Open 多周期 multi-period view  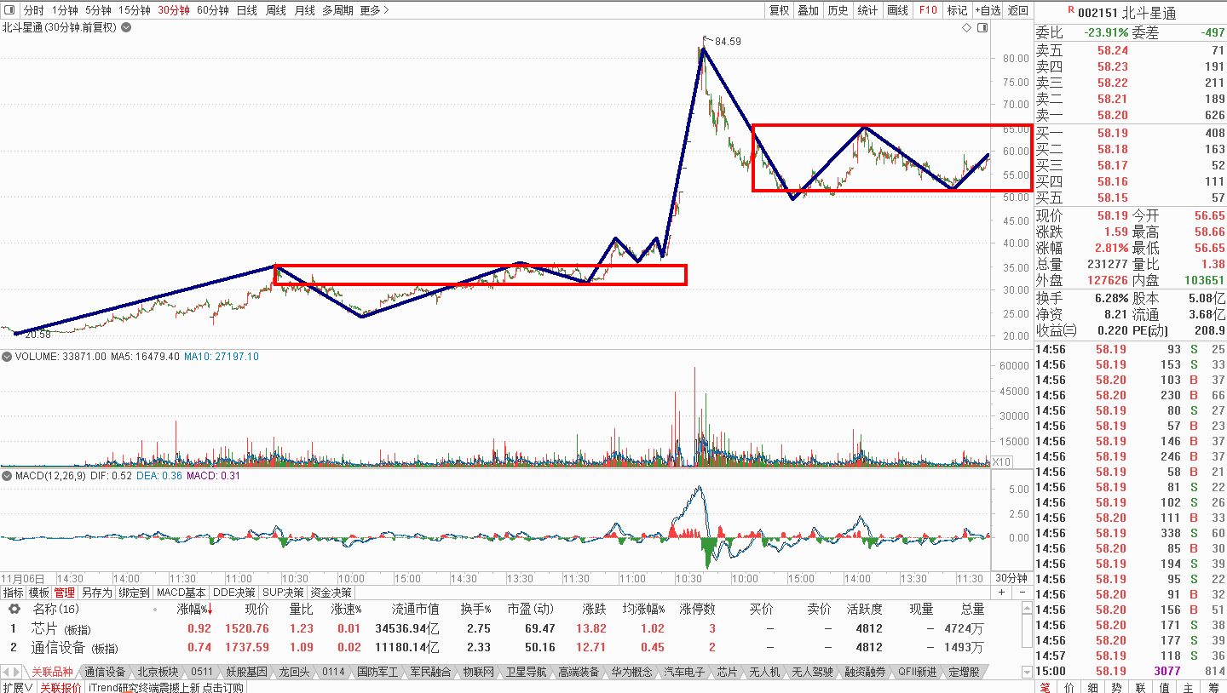tap(337, 10)
